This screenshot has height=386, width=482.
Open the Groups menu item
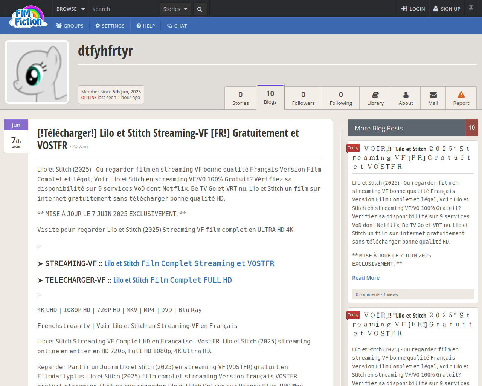click(x=70, y=26)
